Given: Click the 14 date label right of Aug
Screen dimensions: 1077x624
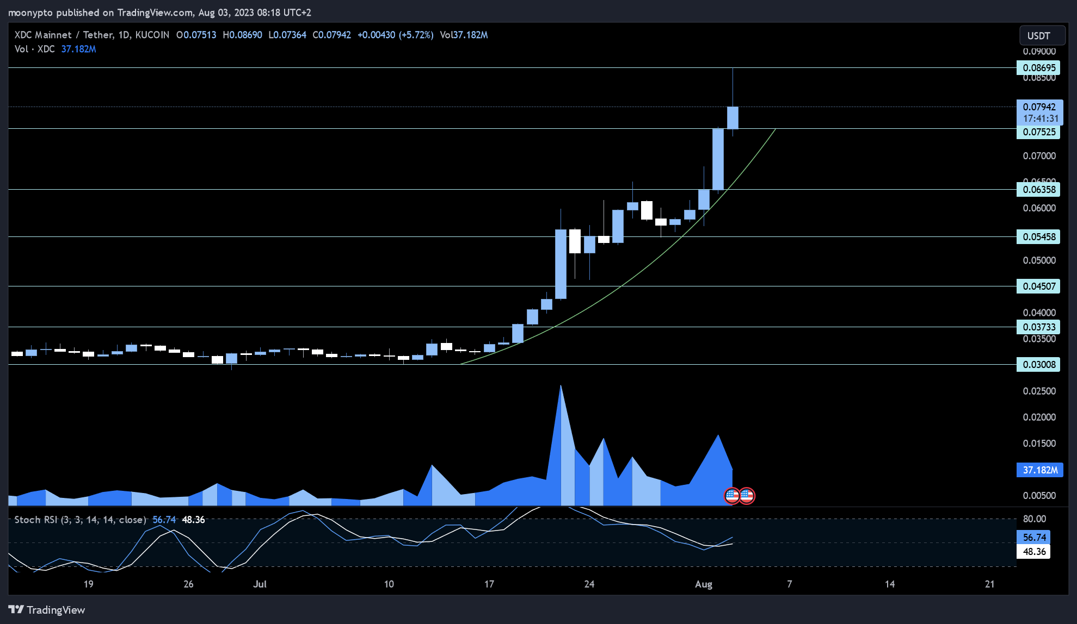Looking at the screenshot, I should (x=890, y=584).
